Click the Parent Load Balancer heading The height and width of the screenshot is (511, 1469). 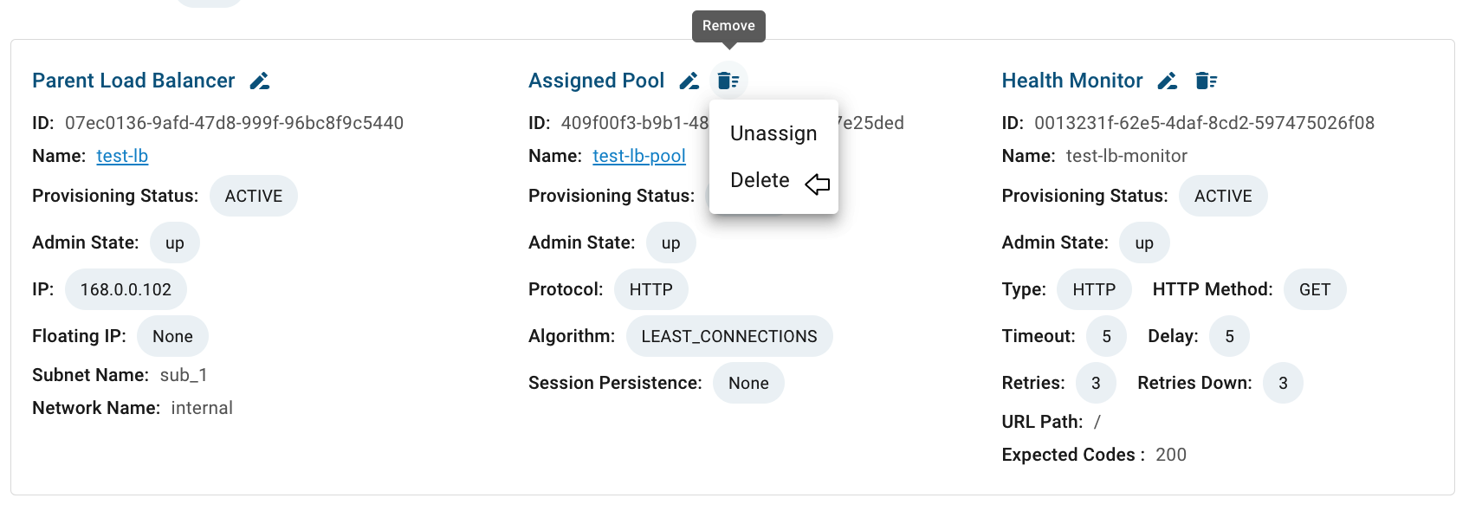click(x=133, y=81)
